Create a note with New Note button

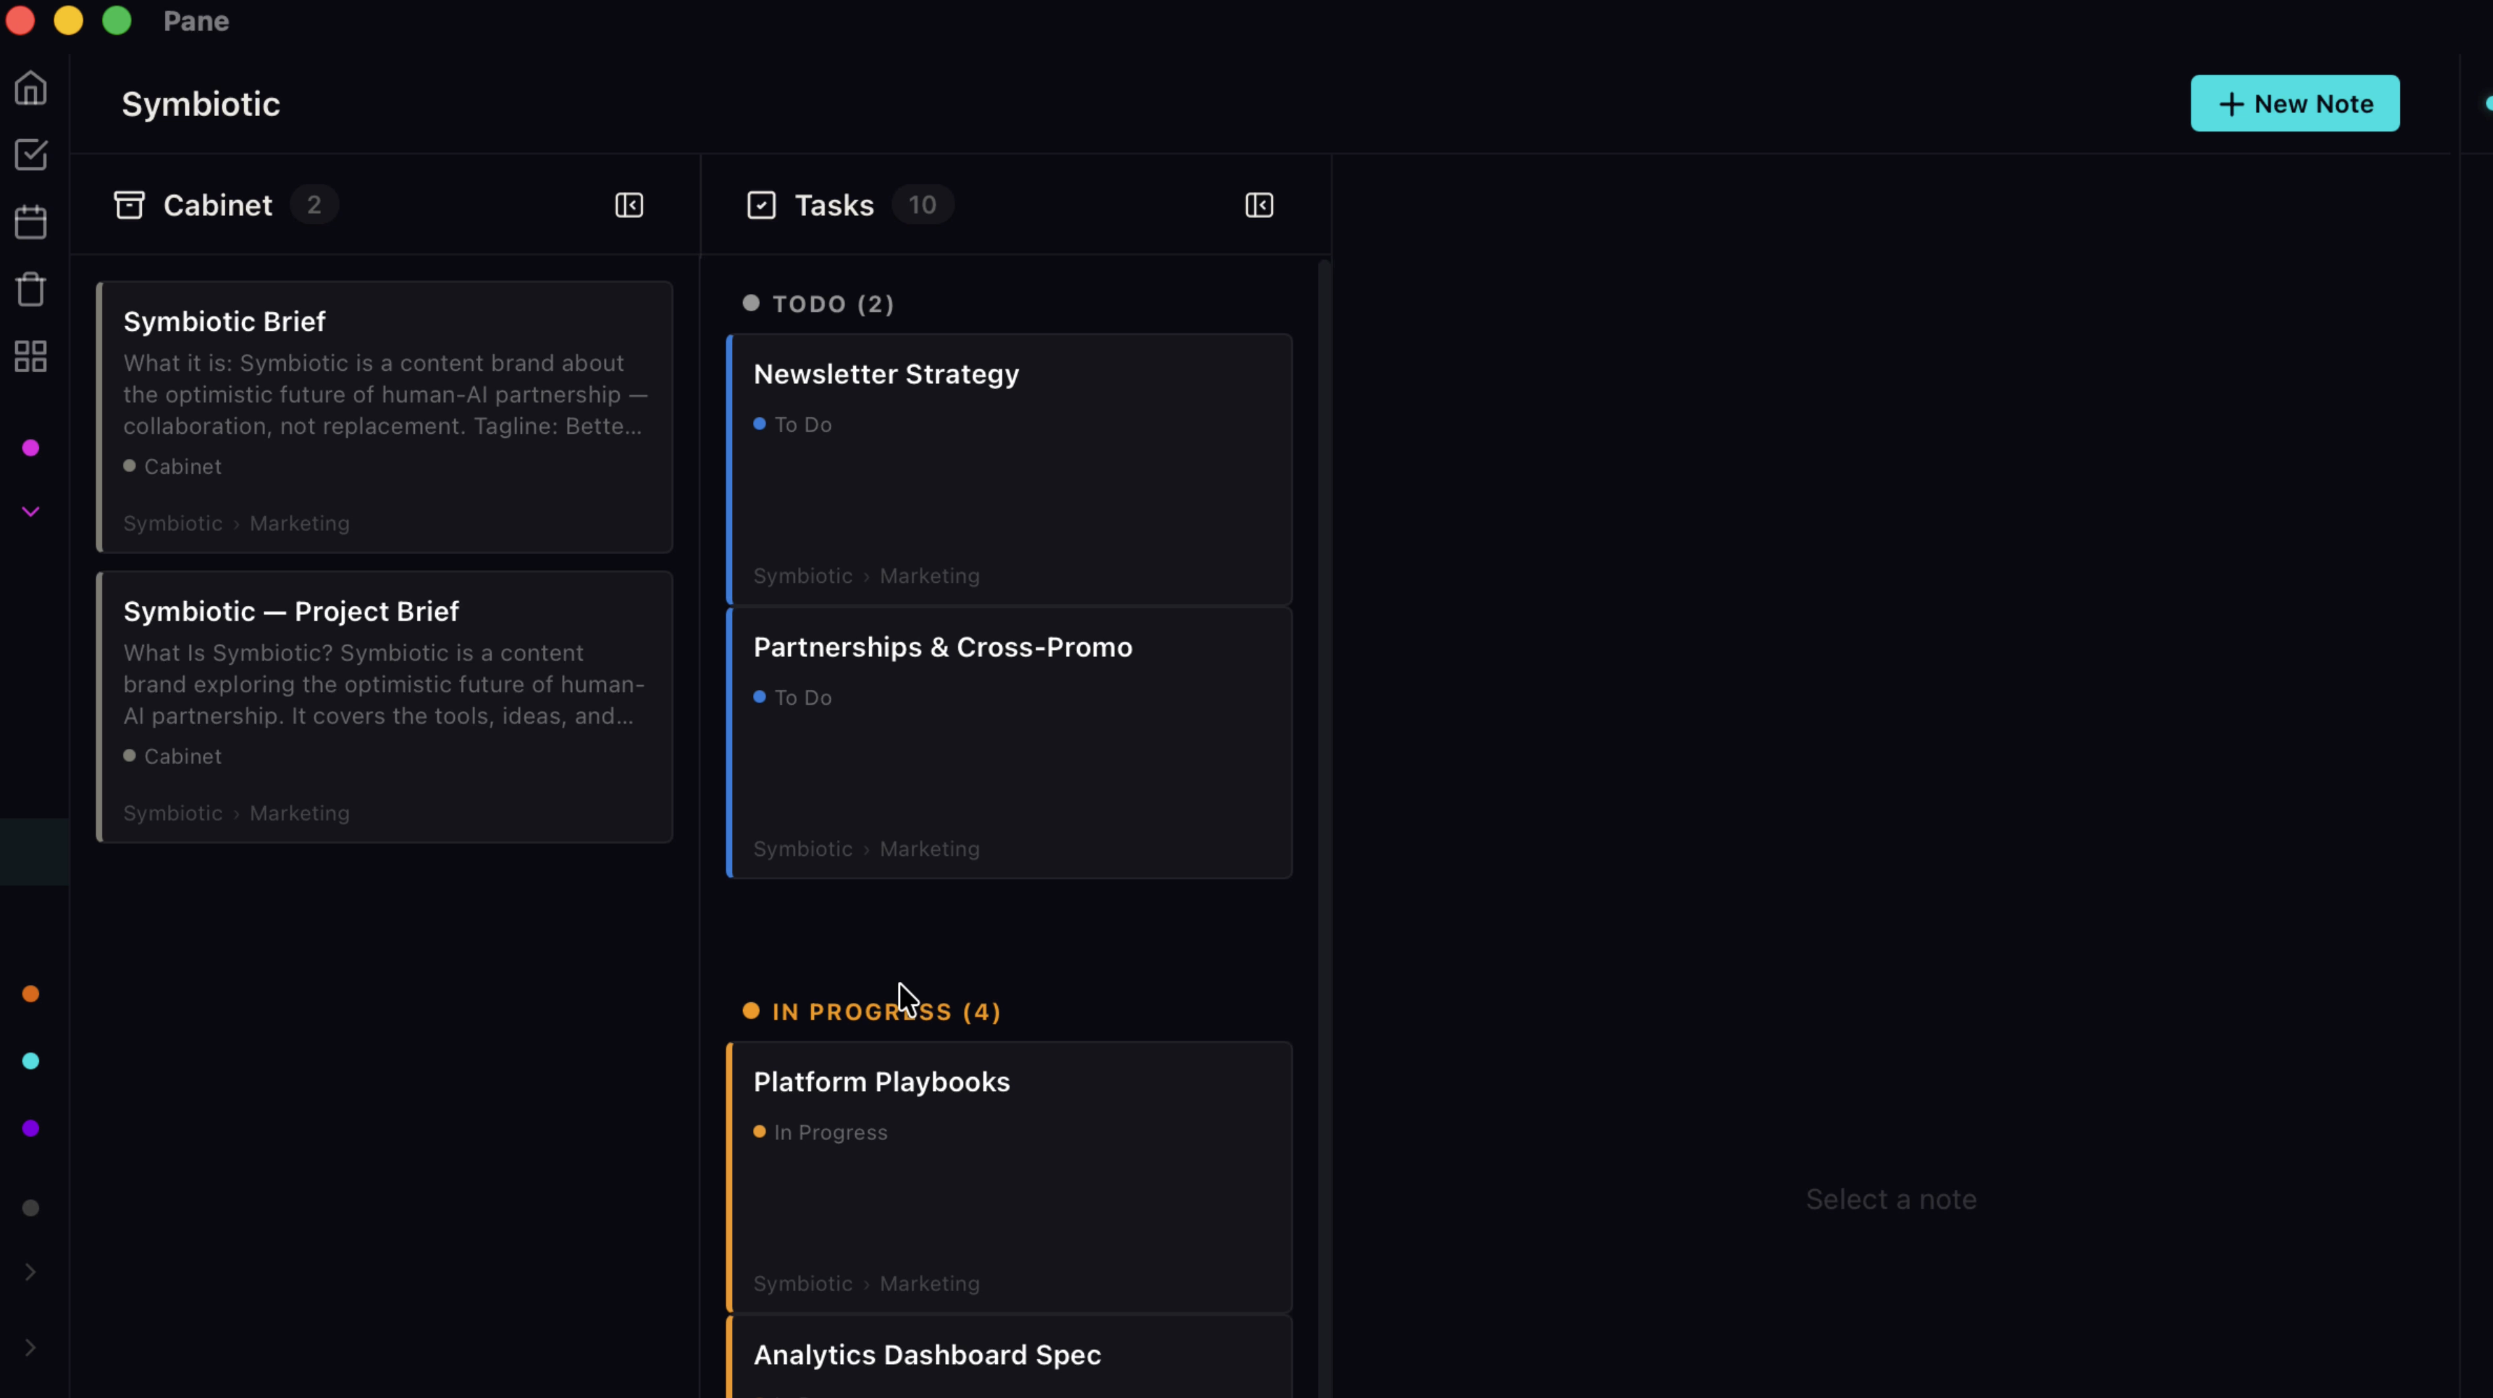click(x=2295, y=104)
